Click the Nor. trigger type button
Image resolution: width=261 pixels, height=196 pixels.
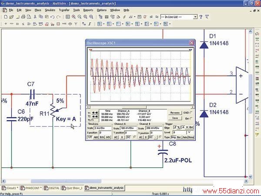coord(179,137)
